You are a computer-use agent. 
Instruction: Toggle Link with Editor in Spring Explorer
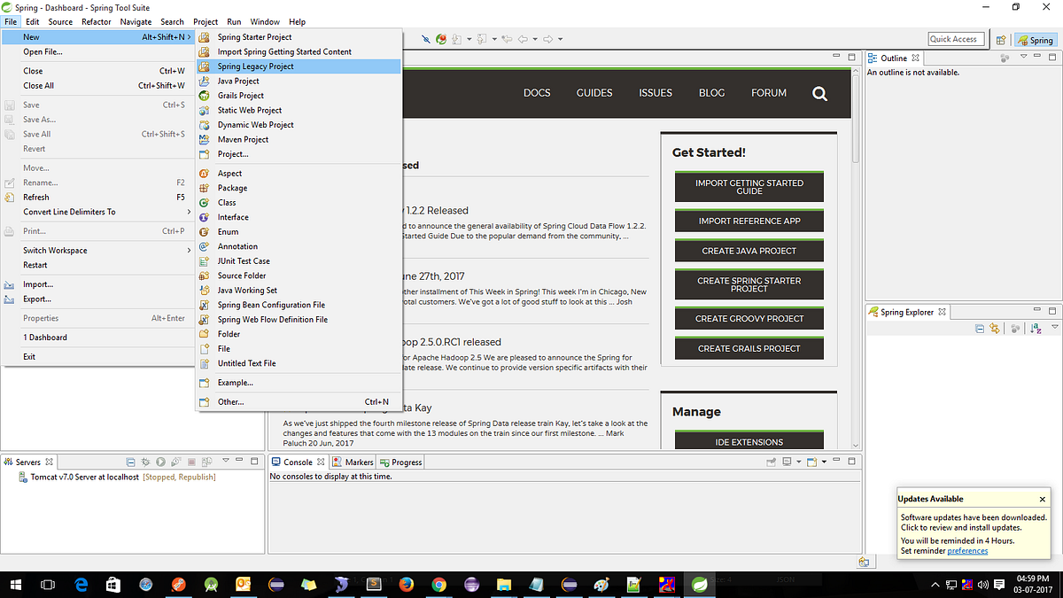click(994, 329)
